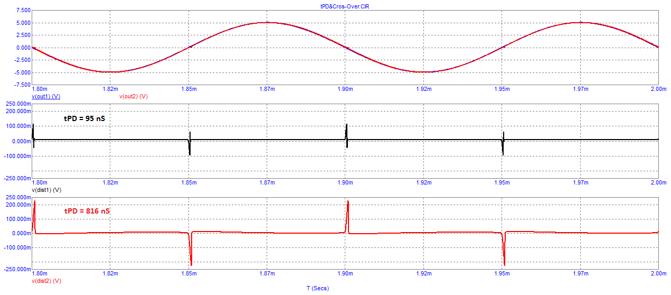Click the 5.000 y-axis value
The height and width of the screenshot is (295, 671).
(23, 23)
